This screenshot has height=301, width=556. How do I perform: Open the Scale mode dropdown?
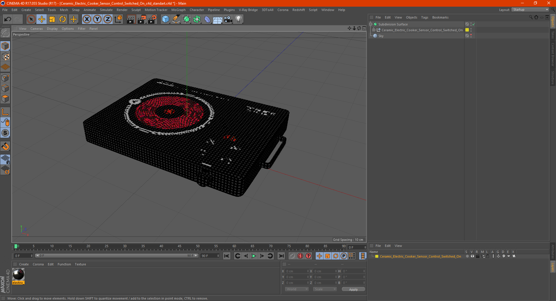325,289
